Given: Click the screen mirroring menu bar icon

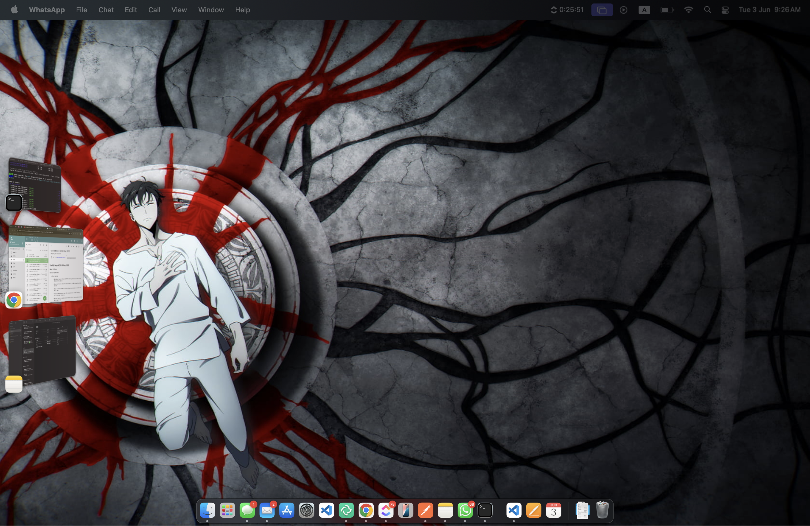Looking at the screenshot, I should coord(602,10).
